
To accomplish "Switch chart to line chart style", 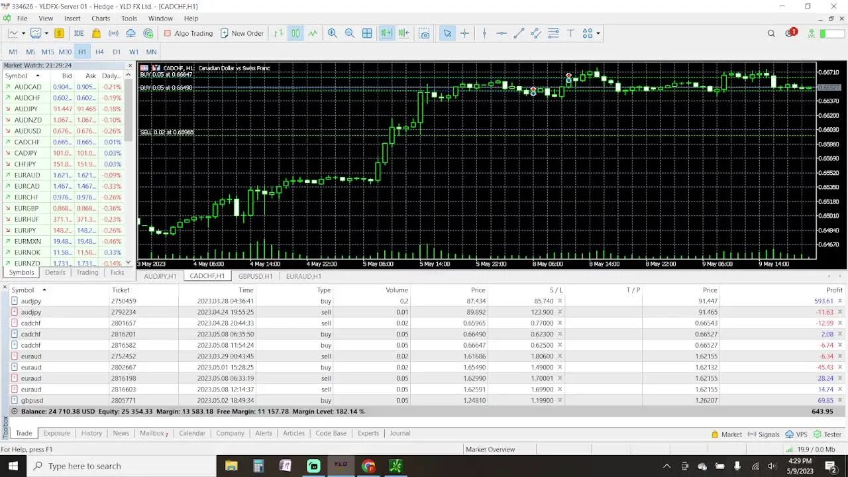I will click(x=313, y=33).
